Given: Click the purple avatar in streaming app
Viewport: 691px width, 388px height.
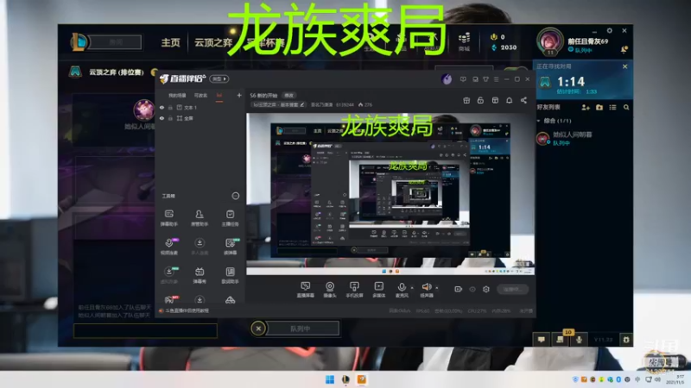Looking at the screenshot, I should point(447,79).
